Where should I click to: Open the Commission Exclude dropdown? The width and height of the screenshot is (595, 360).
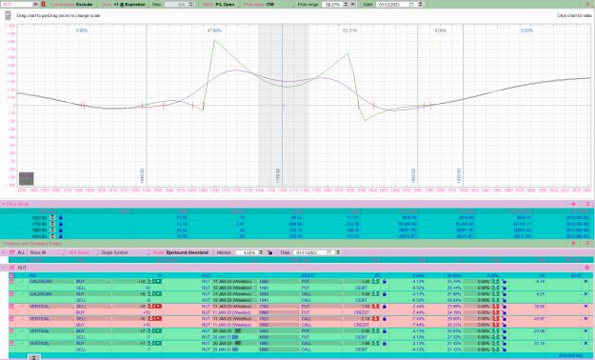pos(73,5)
